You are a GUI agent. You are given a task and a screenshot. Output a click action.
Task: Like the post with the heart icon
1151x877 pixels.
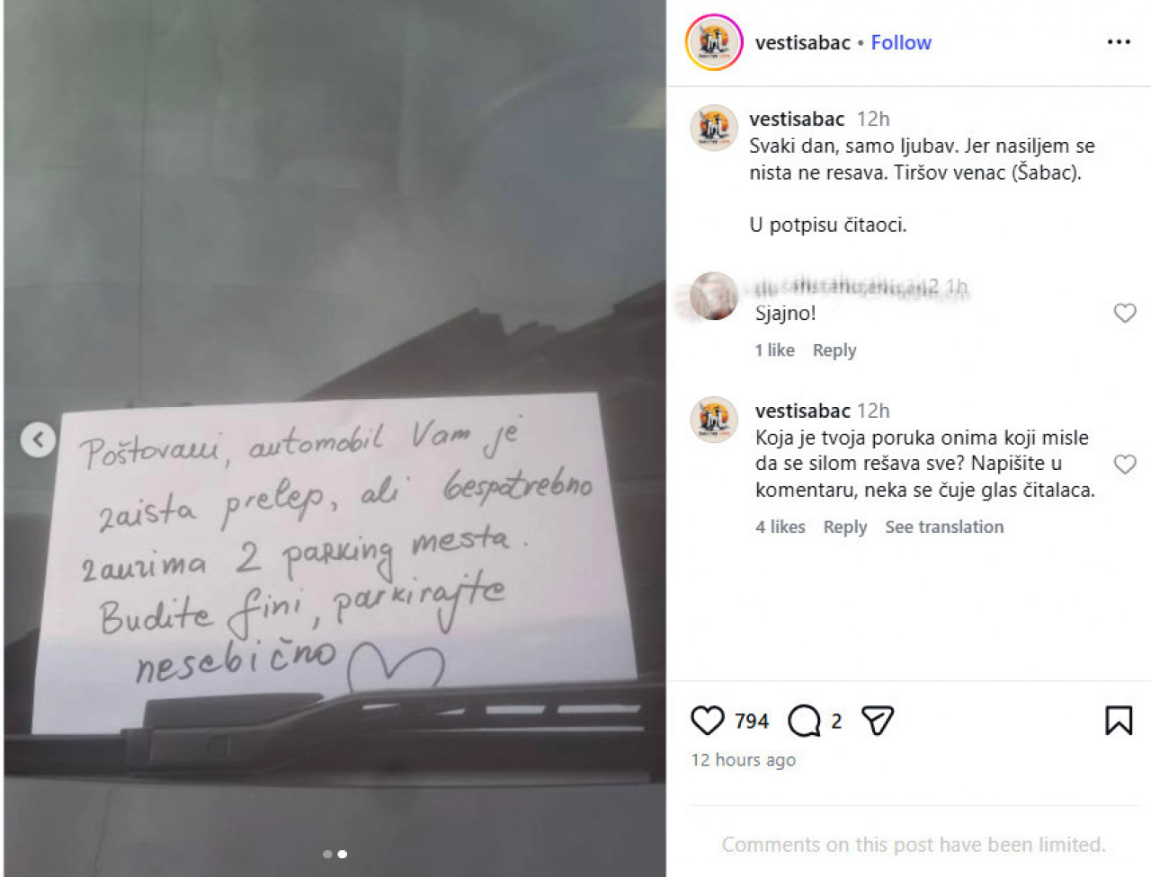pyautogui.click(x=707, y=721)
